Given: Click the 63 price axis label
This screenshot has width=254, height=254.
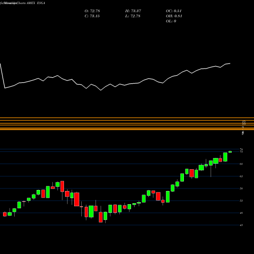Looking at the screenshot, I should pos(241,176).
